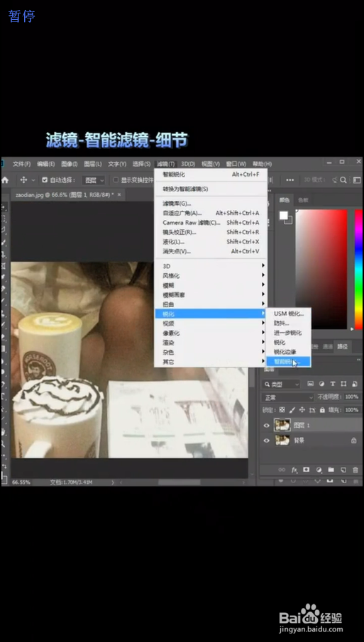Lock image pixels brush icon
Screen dimensions: 364x642
292,410
